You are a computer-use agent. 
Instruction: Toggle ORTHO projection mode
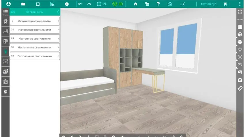pos(240,19)
